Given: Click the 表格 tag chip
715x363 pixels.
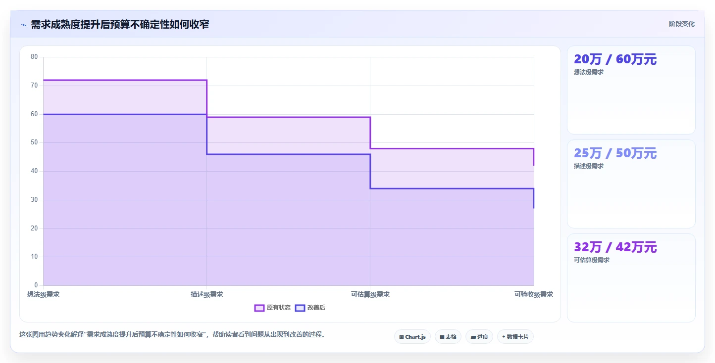Looking at the screenshot, I should point(448,337).
